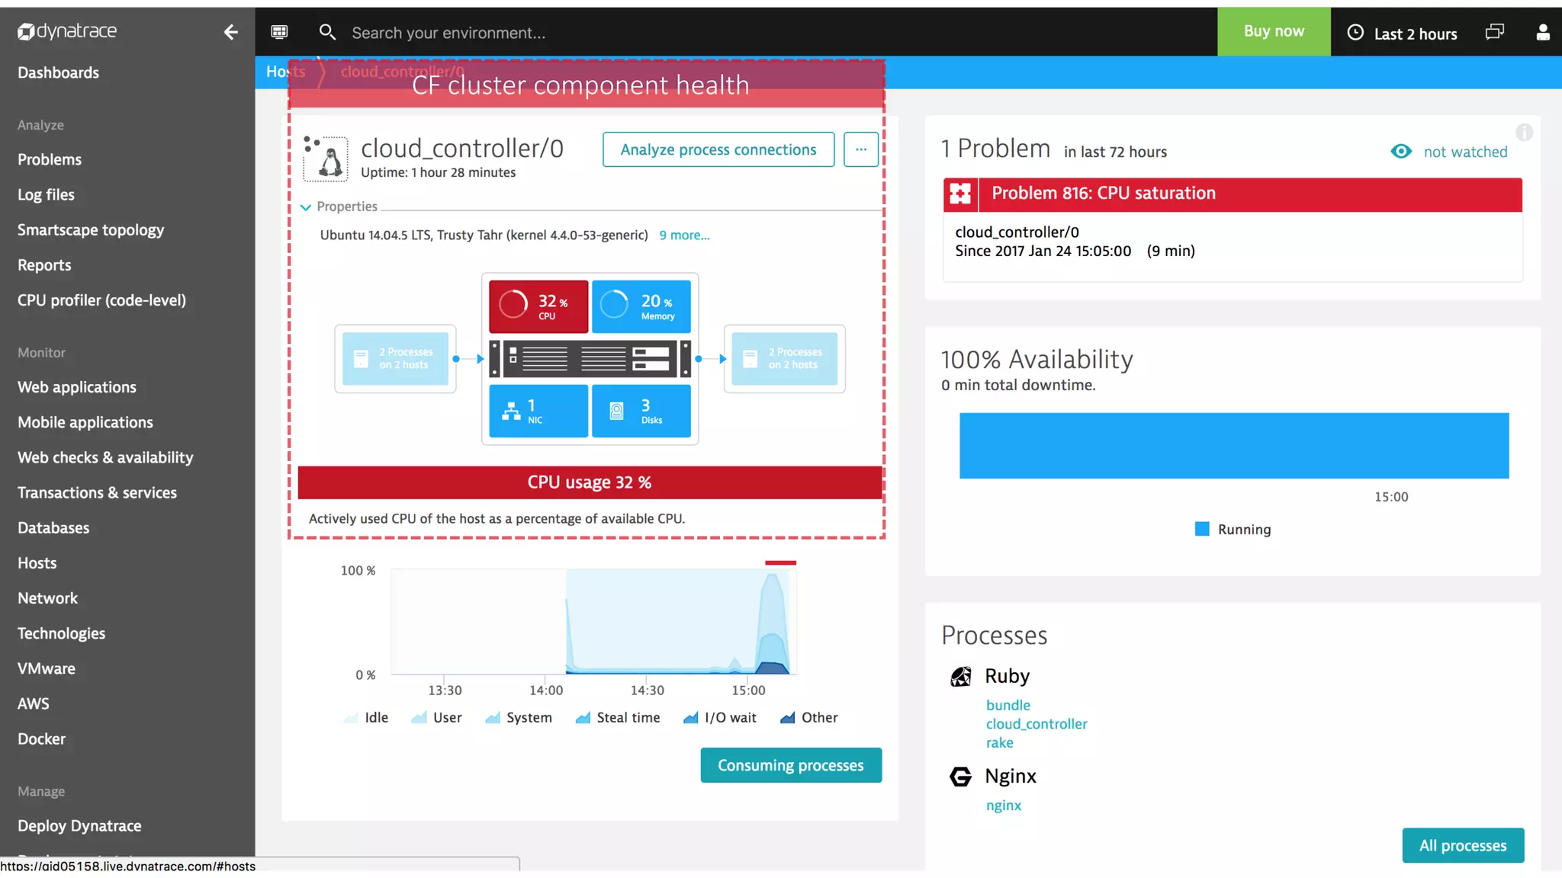Click the Buy now button
The width and height of the screenshot is (1562, 878).
click(1274, 32)
